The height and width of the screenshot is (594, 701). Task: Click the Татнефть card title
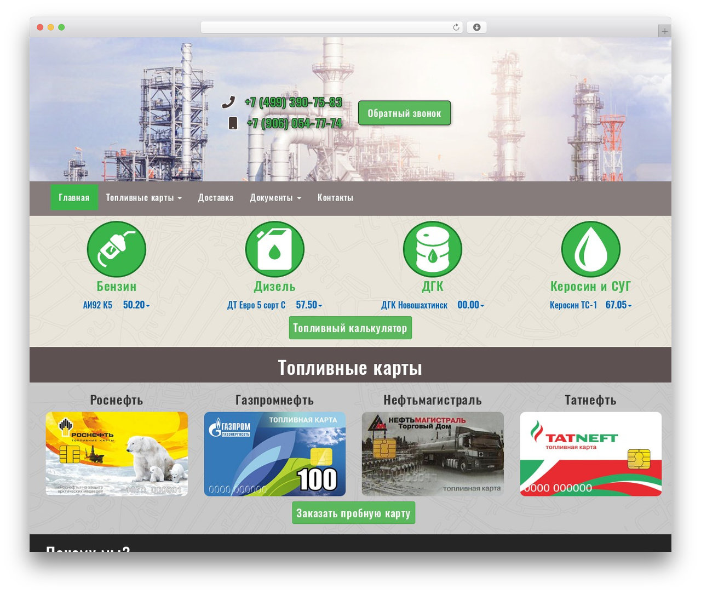[x=590, y=400]
